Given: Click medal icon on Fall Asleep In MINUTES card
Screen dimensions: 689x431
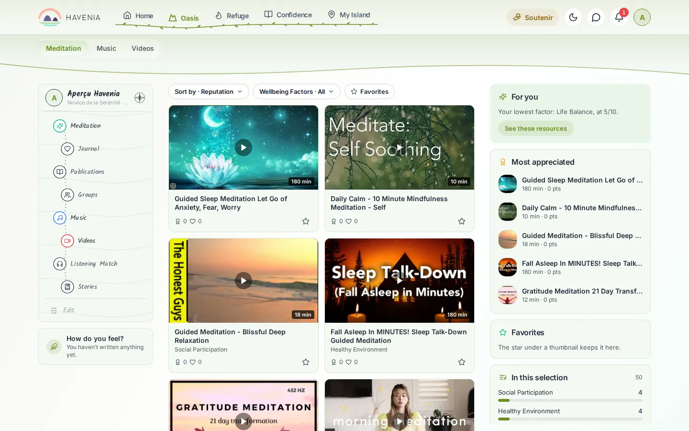Looking at the screenshot, I should tap(334, 362).
